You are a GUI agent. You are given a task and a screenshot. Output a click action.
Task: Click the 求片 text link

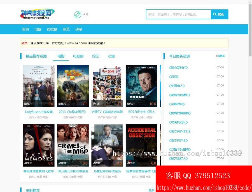[x=85, y=15]
